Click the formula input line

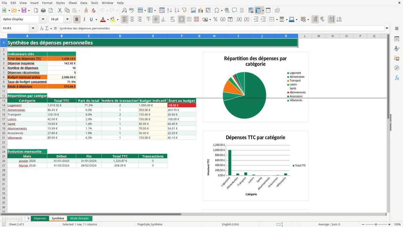(221, 29)
